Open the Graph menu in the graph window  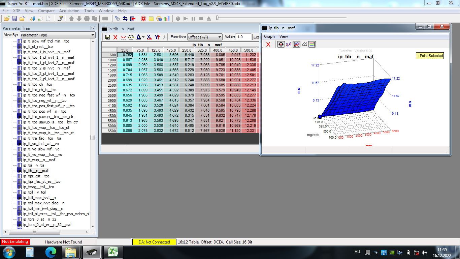point(269,36)
